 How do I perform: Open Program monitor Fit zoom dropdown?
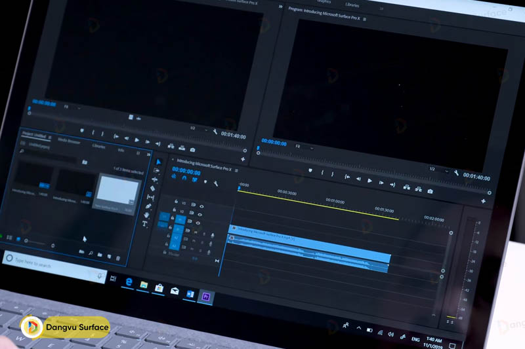tap(301, 147)
